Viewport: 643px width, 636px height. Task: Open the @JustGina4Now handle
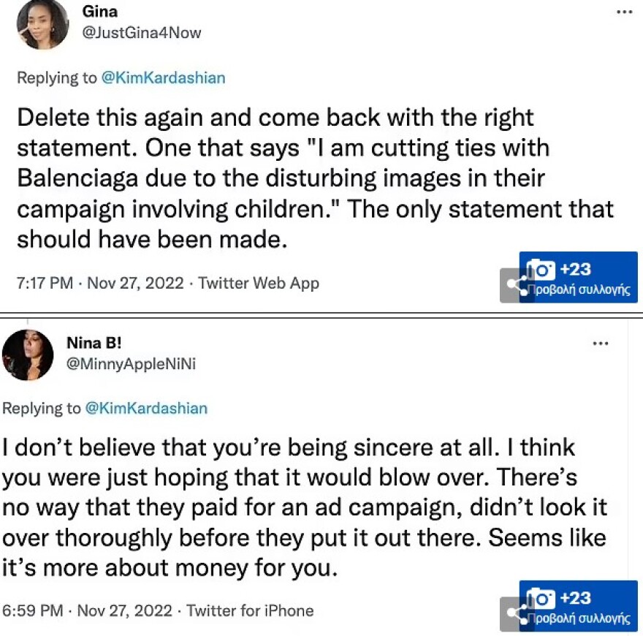click(x=142, y=33)
